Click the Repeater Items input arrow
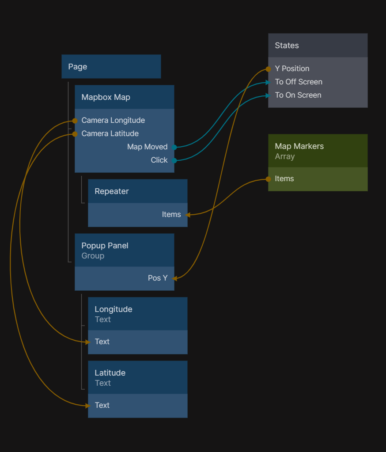 click(x=188, y=215)
